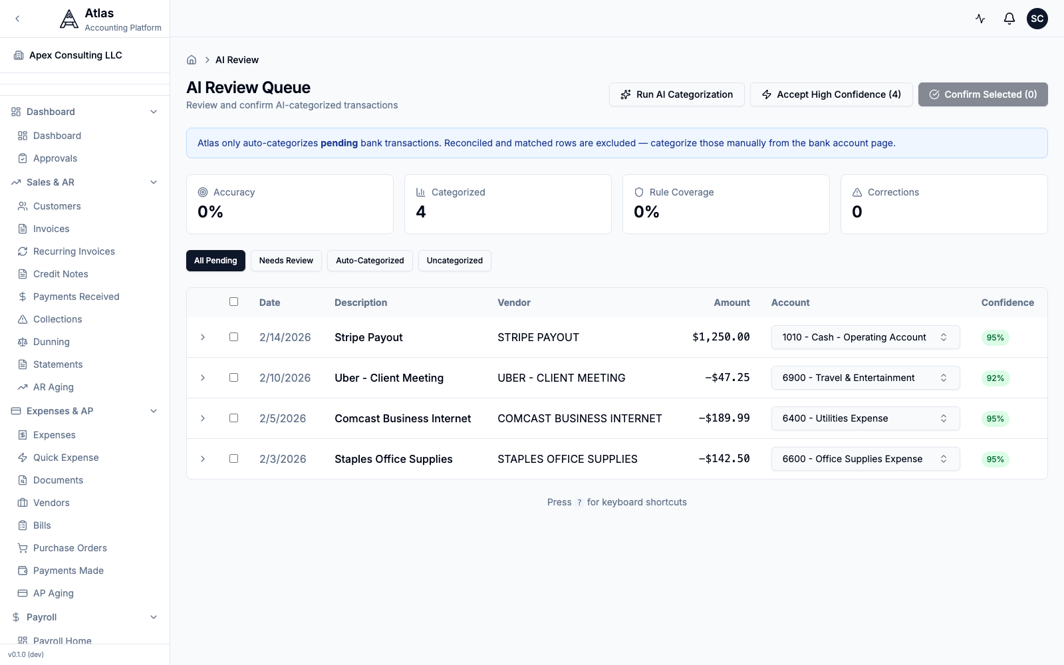Check the Uber - Client Meeting row checkbox
This screenshot has width=1064, height=665.
[233, 378]
